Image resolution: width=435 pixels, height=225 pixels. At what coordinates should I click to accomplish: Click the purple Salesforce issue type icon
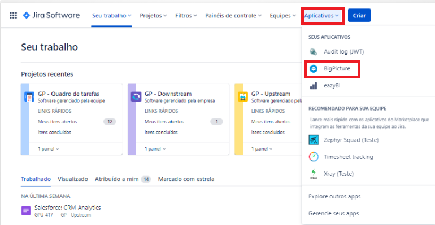click(26, 210)
